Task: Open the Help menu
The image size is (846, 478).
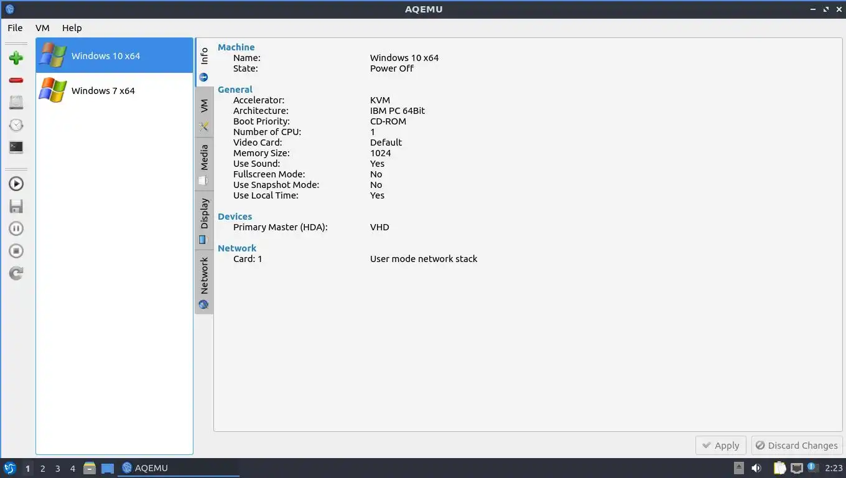Action: click(x=72, y=28)
